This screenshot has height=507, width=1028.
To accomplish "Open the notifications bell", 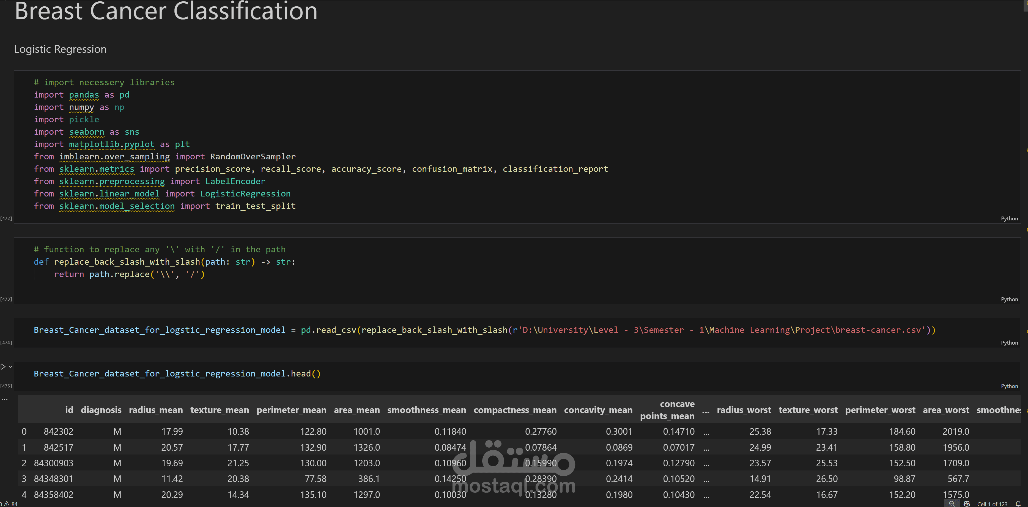I will click(x=1018, y=504).
